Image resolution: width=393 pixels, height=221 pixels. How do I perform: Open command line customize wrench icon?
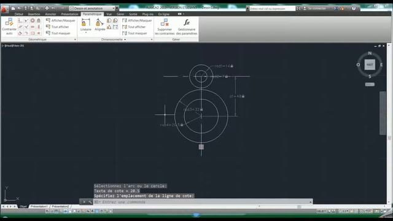(90, 202)
